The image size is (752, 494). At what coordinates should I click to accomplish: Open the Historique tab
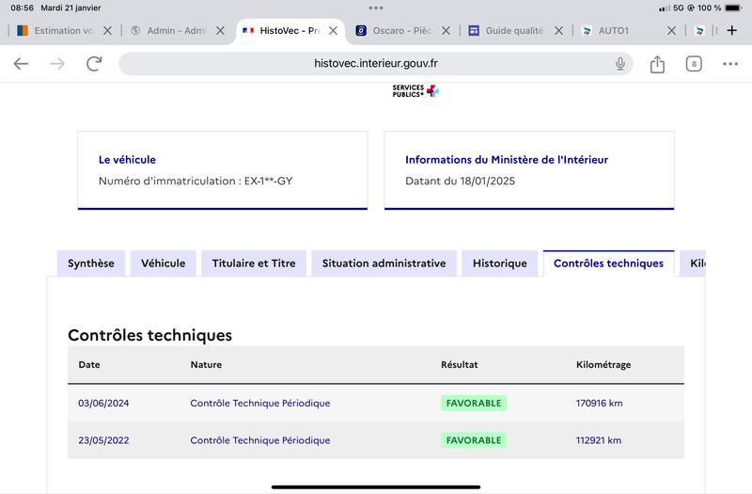point(500,263)
